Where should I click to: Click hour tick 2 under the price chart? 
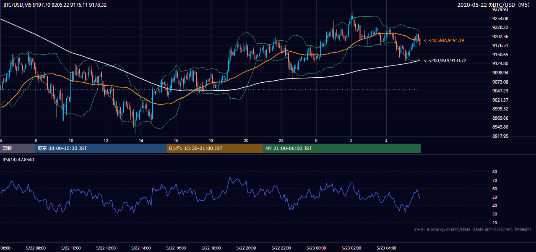[351, 141]
